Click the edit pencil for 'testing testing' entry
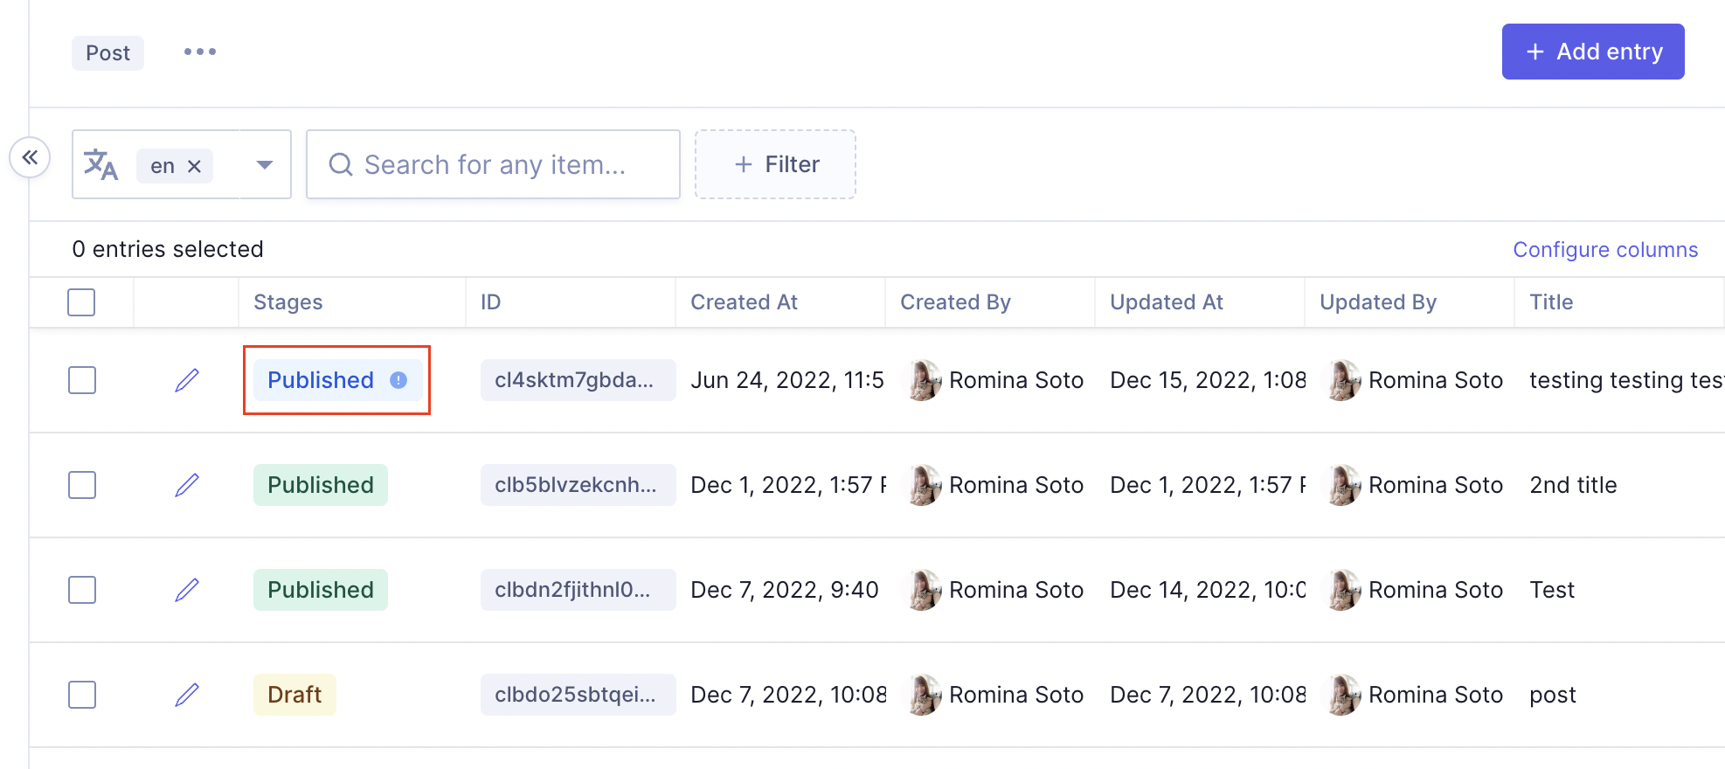Image resolution: width=1725 pixels, height=769 pixels. [x=187, y=380]
